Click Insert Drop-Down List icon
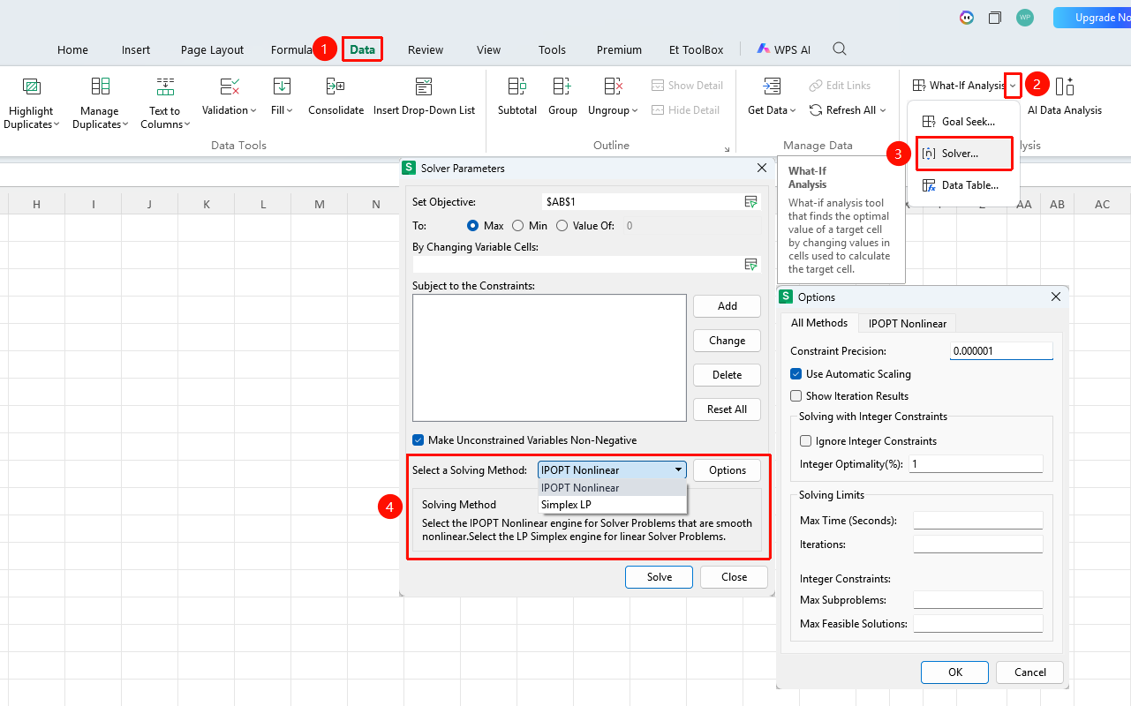 pos(424,86)
